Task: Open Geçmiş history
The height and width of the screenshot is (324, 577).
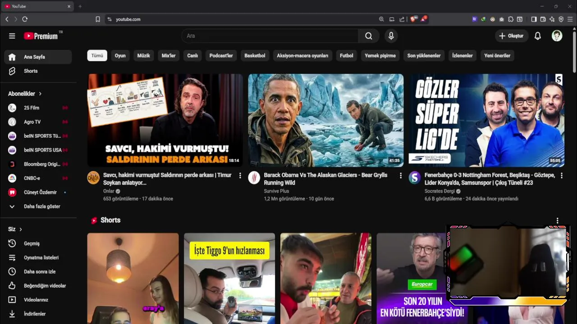Action: [x=38, y=243]
